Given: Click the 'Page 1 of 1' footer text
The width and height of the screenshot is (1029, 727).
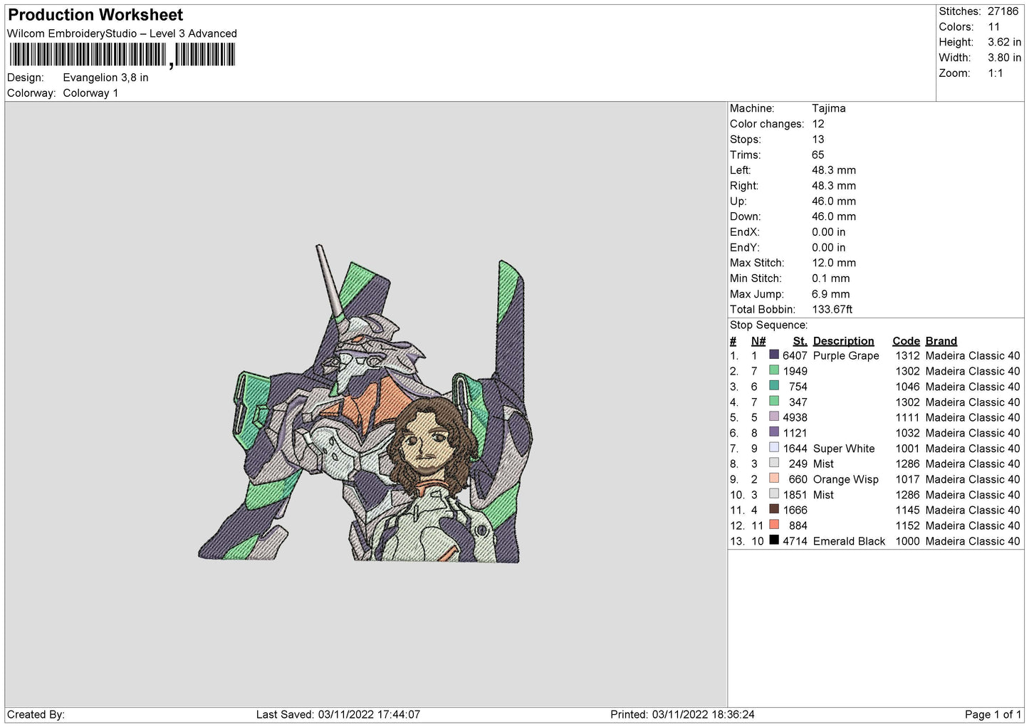Looking at the screenshot, I should [x=993, y=715].
